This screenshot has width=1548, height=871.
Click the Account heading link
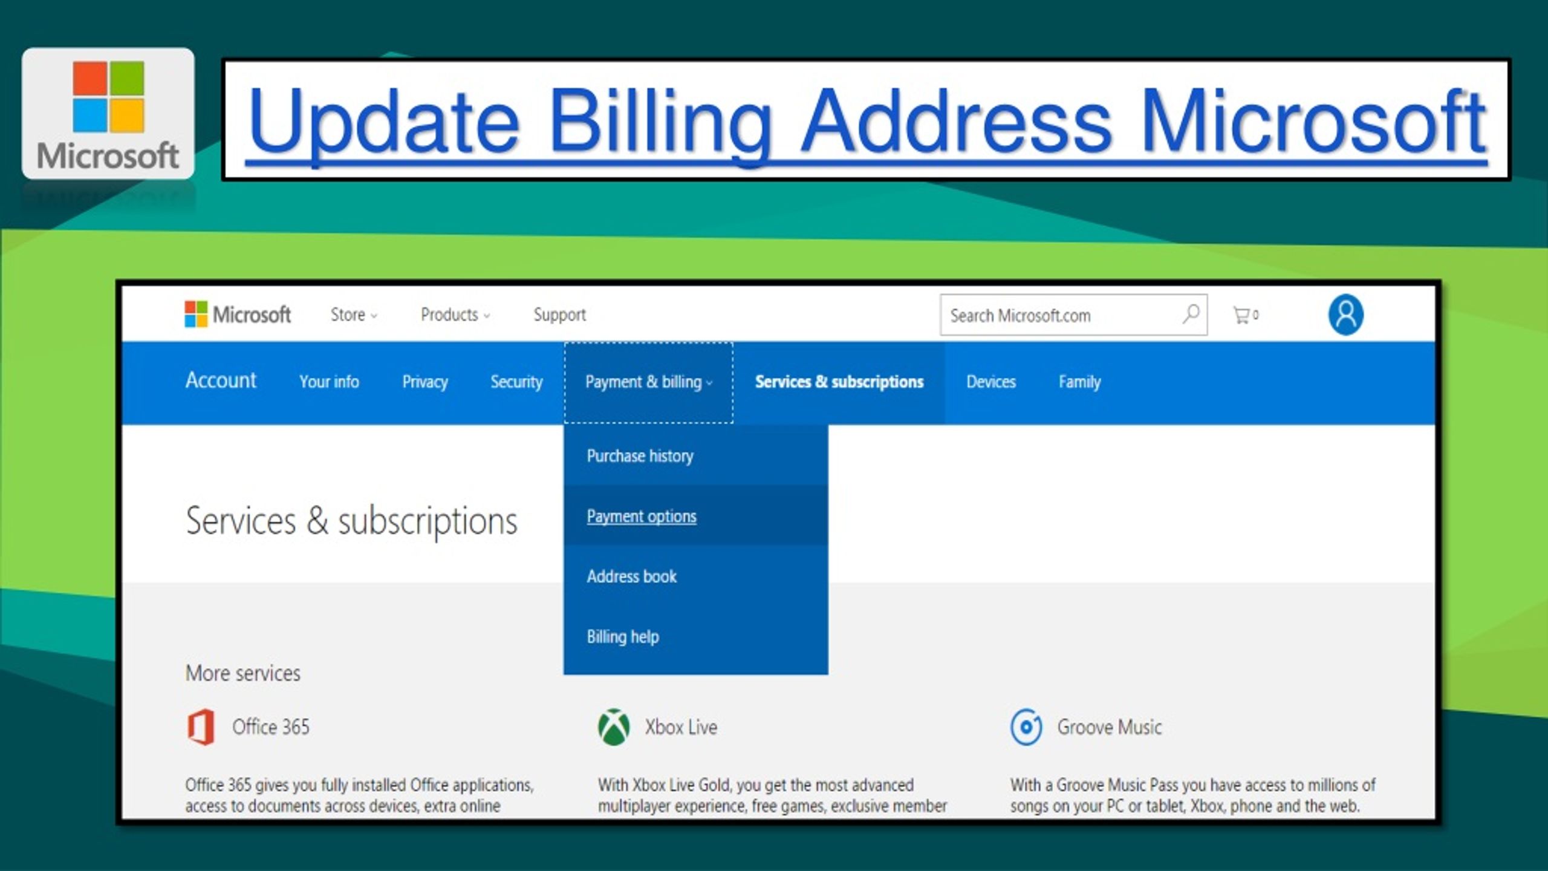coord(221,380)
